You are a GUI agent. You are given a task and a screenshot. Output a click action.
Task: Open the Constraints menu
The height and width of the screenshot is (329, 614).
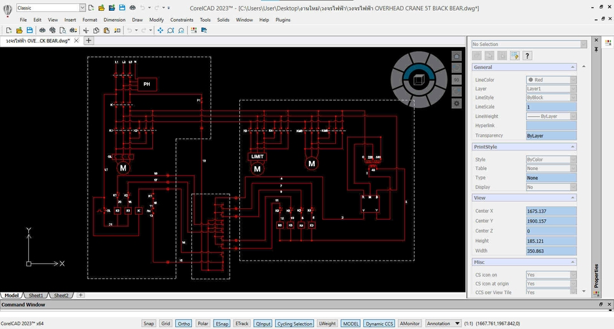[x=182, y=20]
